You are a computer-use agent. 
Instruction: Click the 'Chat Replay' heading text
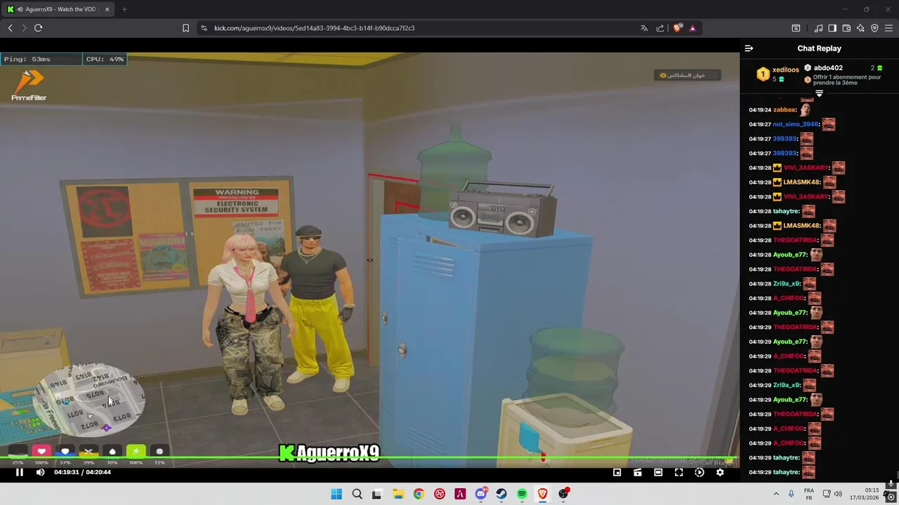[x=819, y=48]
